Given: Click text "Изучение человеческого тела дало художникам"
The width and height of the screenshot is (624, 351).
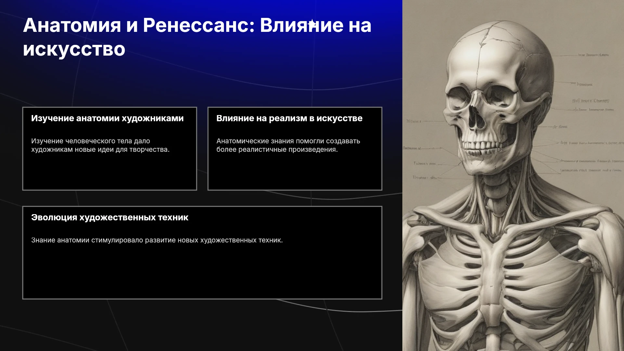Looking at the screenshot, I should pos(91,145).
